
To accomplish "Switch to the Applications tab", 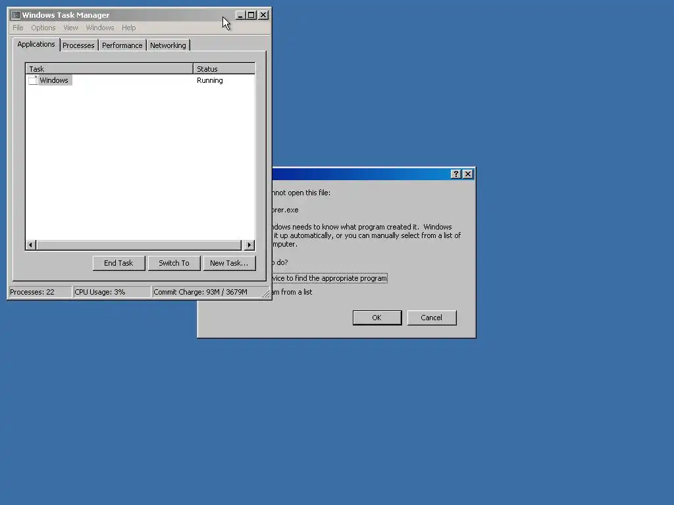I will click(x=36, y=44).
